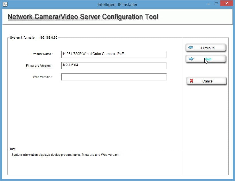The image size is (235, 181).
Task: Open the application icon in title bar
Action: (5, 4)
